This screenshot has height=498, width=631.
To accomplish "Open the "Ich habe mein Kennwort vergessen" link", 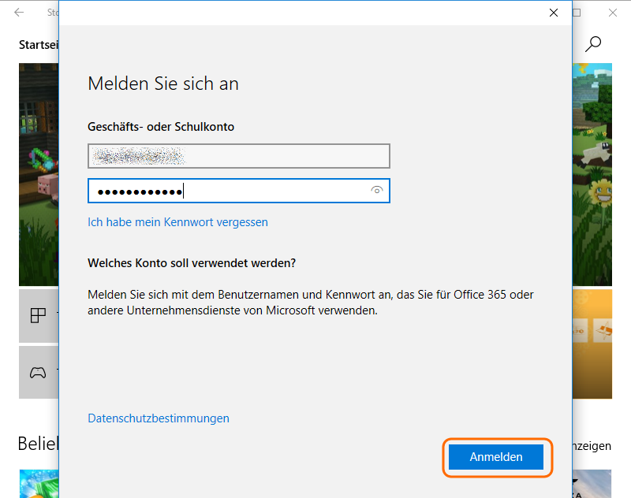I will coord(177,222).
